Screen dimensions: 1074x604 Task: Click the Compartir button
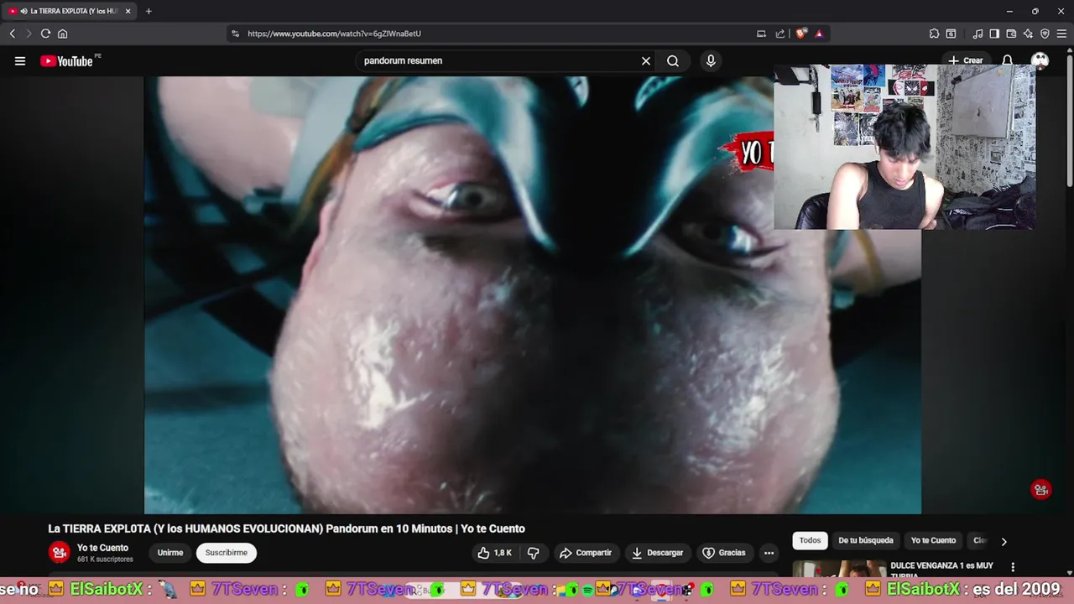(585, 553)
